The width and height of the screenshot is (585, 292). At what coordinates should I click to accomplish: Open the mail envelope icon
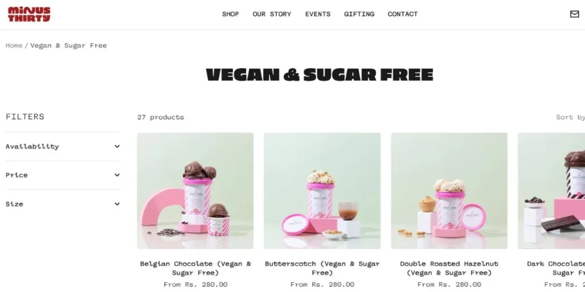[x=574, y=14]
